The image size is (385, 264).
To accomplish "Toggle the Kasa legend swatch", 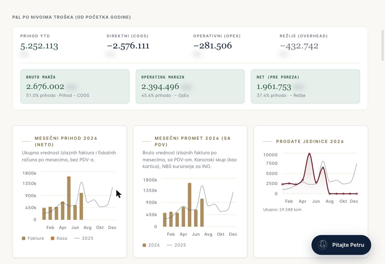I will tap(53, 238).
